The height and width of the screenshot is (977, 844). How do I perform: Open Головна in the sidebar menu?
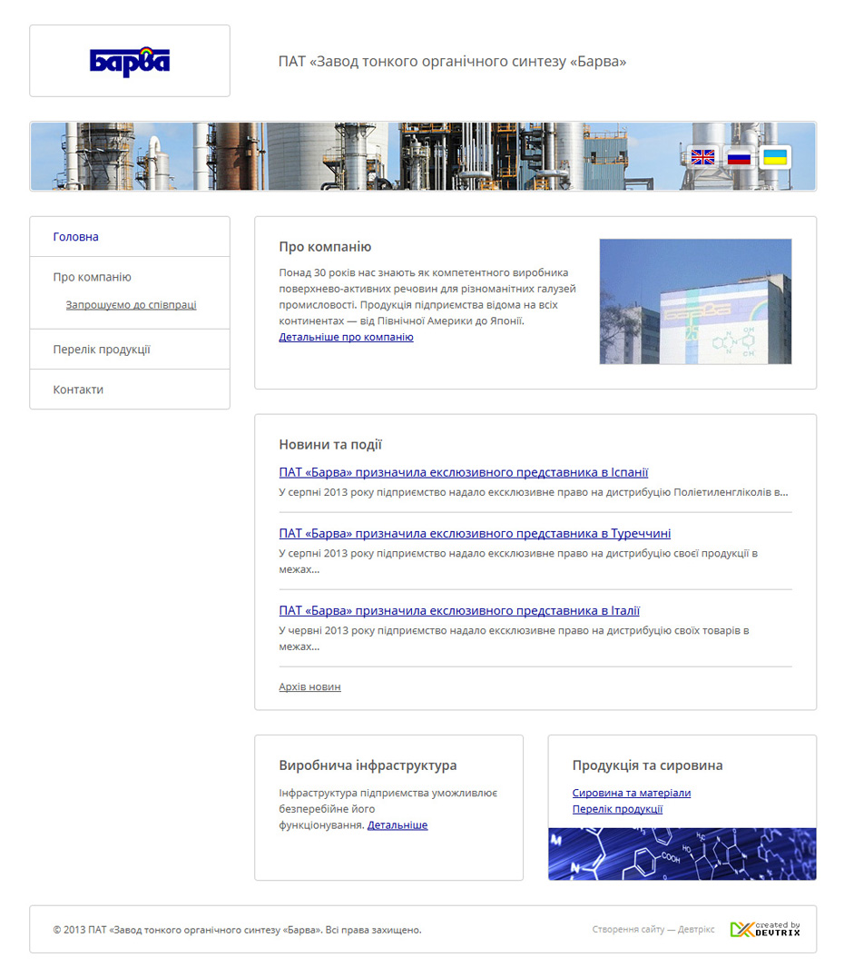76,237
